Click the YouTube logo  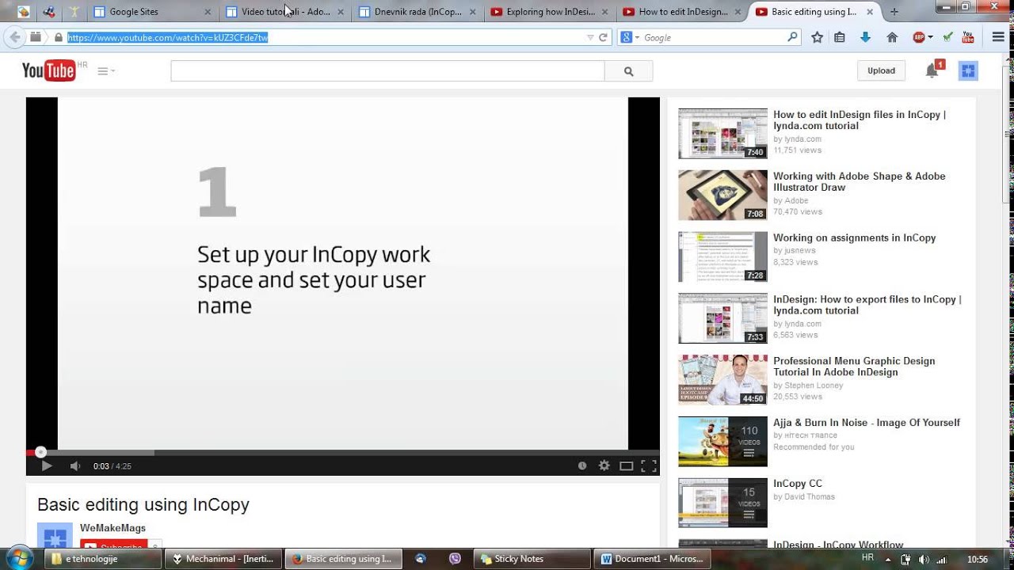click(49, 71)
